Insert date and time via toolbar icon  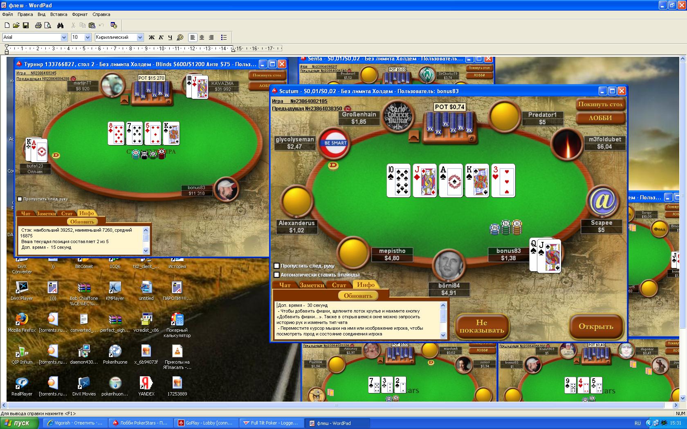[114, 25]
